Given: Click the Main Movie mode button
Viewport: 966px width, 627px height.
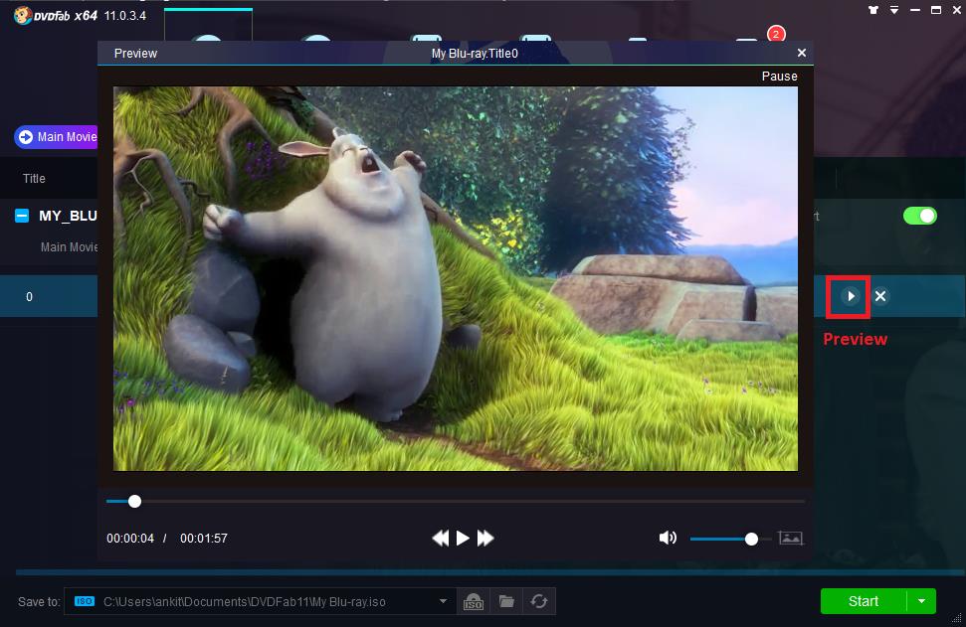Looking at the screenshot, I should point(57,137).
